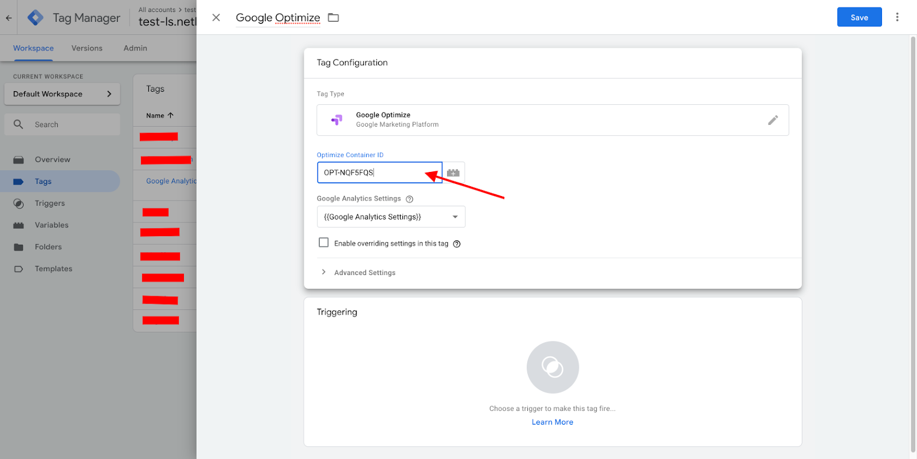Viewport: 917px width, 459px height.
Task: Click the Tag Configuration heading
Action: (352, 62)
